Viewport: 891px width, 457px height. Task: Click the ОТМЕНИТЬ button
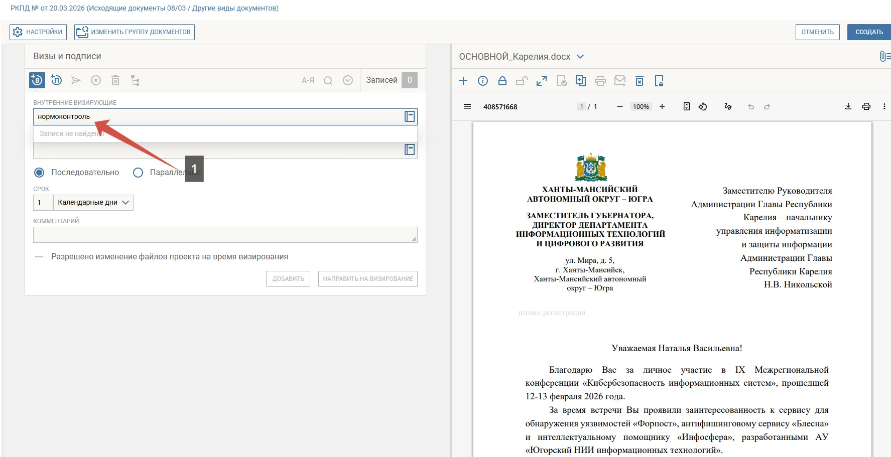coord(818,32)
